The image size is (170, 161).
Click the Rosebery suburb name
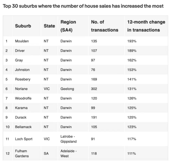pyautogui.click(x=22, y=79)
